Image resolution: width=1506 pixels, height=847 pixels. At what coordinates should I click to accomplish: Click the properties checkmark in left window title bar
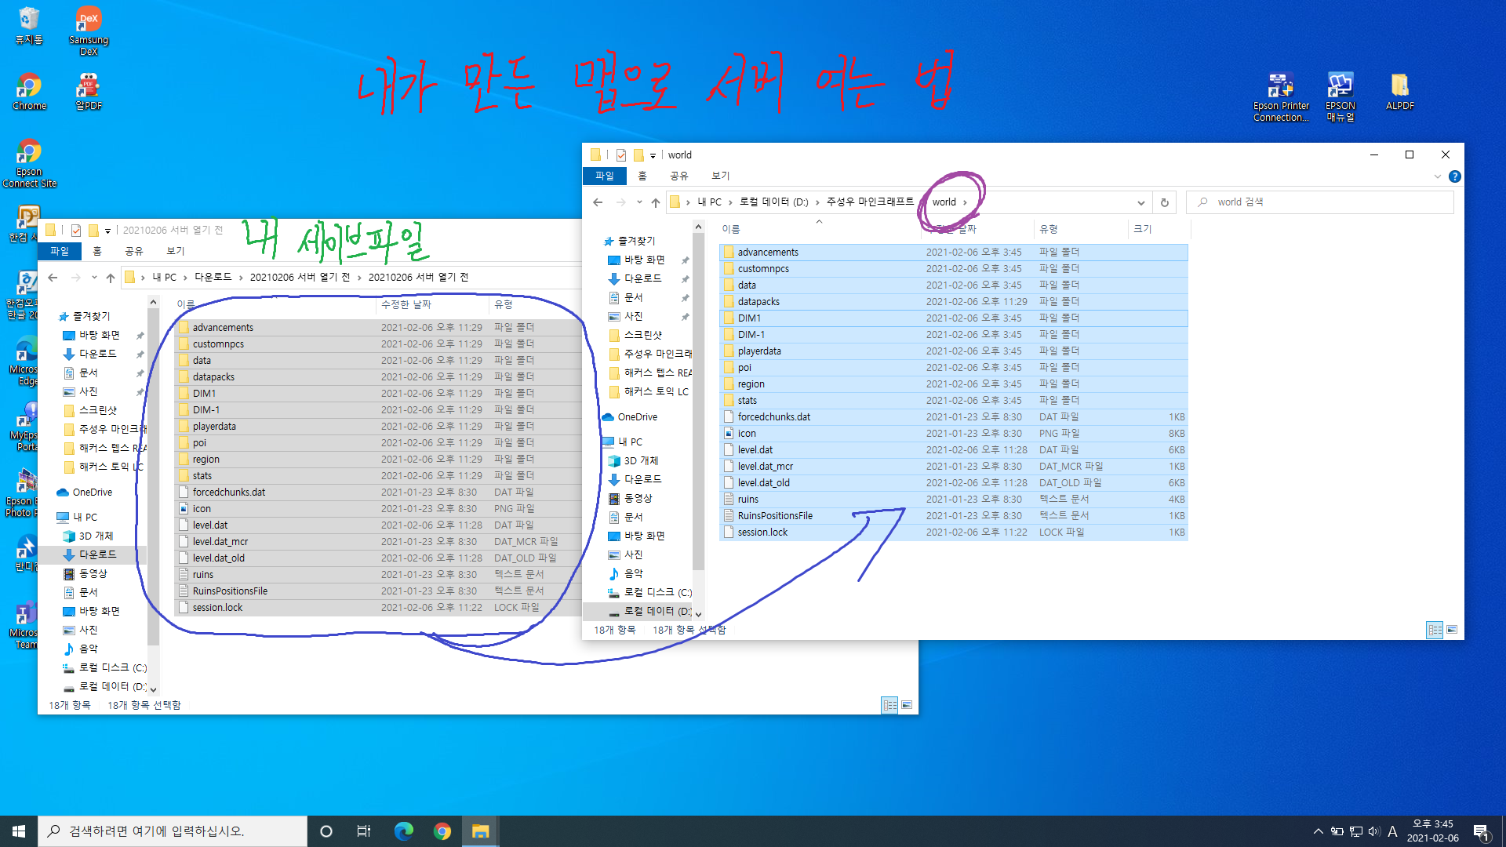pos(76,231)
